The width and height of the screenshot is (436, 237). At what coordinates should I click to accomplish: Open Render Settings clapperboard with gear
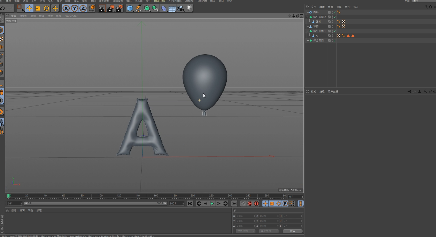coord(119,8)
